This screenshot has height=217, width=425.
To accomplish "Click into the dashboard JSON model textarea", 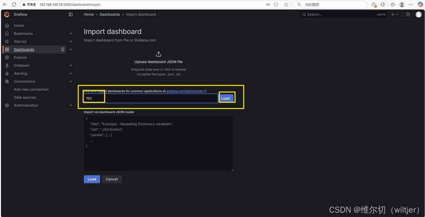I will 158,143.
